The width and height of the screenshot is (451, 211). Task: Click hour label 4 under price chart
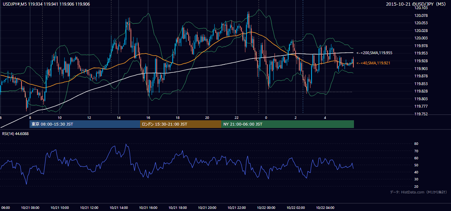click(x=325, y=117)
